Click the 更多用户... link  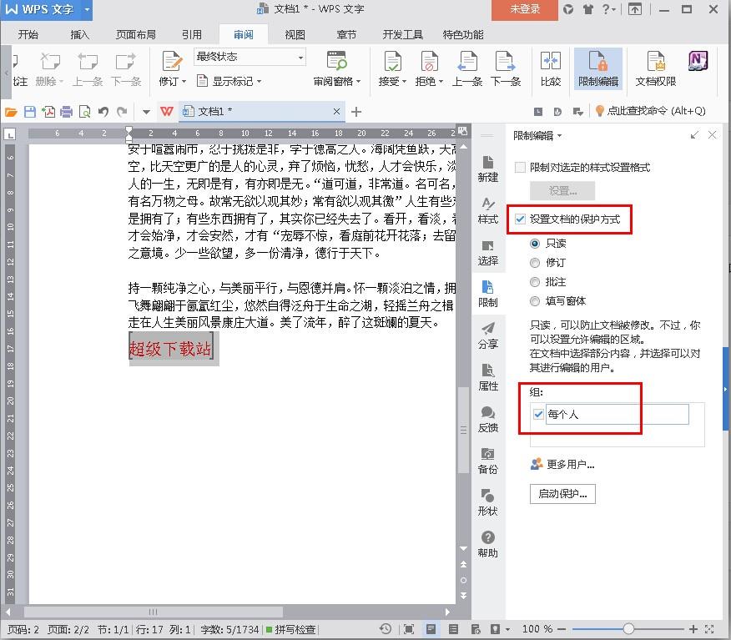[570, 465]
